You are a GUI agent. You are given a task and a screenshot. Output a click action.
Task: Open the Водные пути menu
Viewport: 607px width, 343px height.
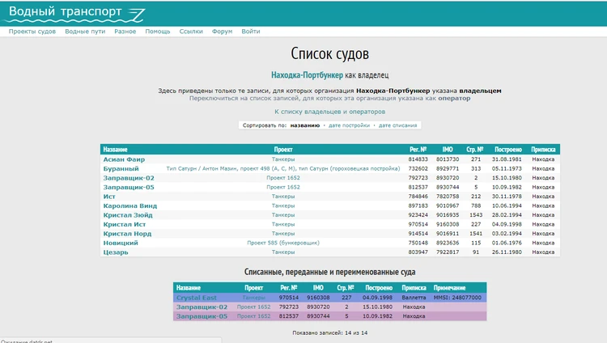tap(85, 32)
